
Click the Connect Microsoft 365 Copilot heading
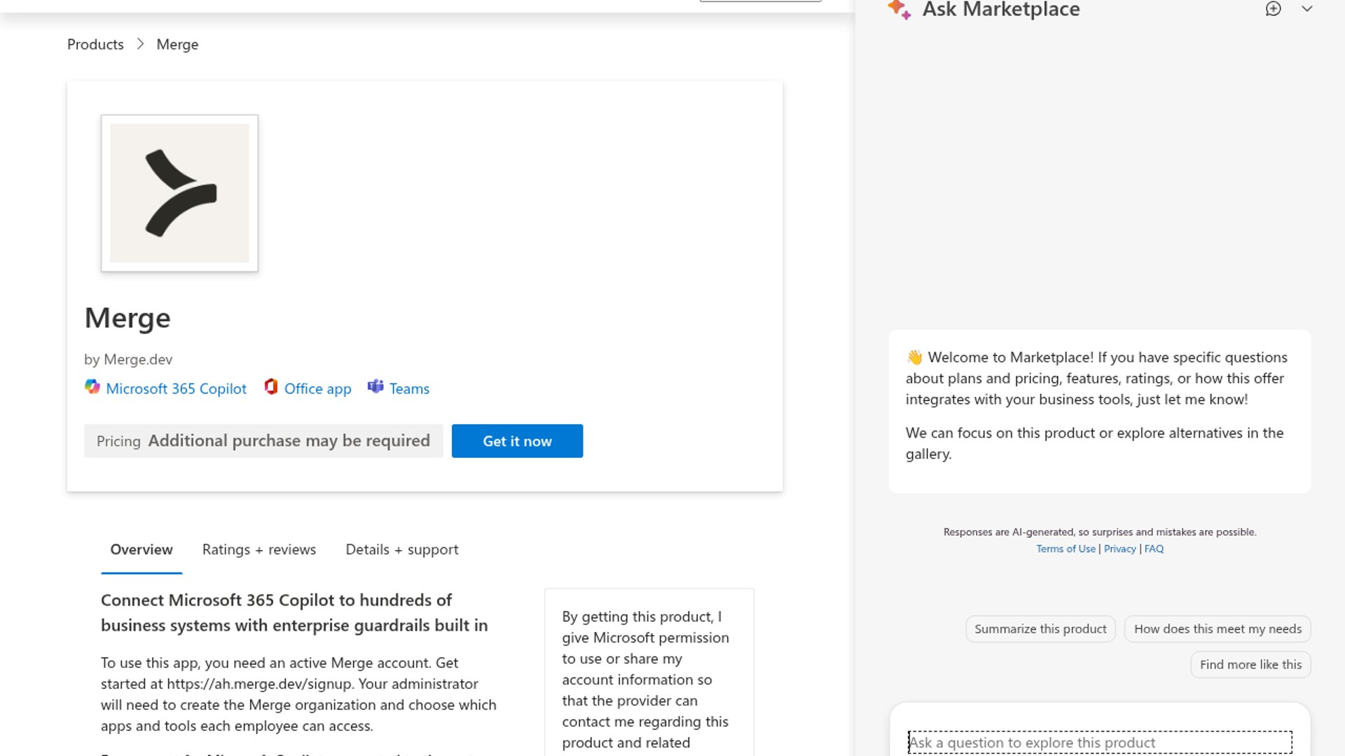[294, 612]
